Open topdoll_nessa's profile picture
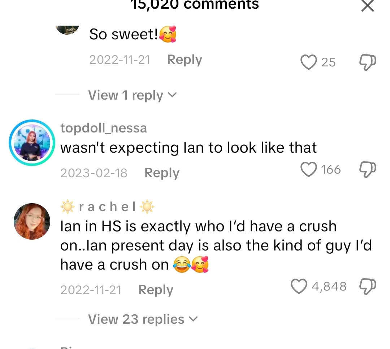The width and height of the screenshot is (390, 349). 32,143
